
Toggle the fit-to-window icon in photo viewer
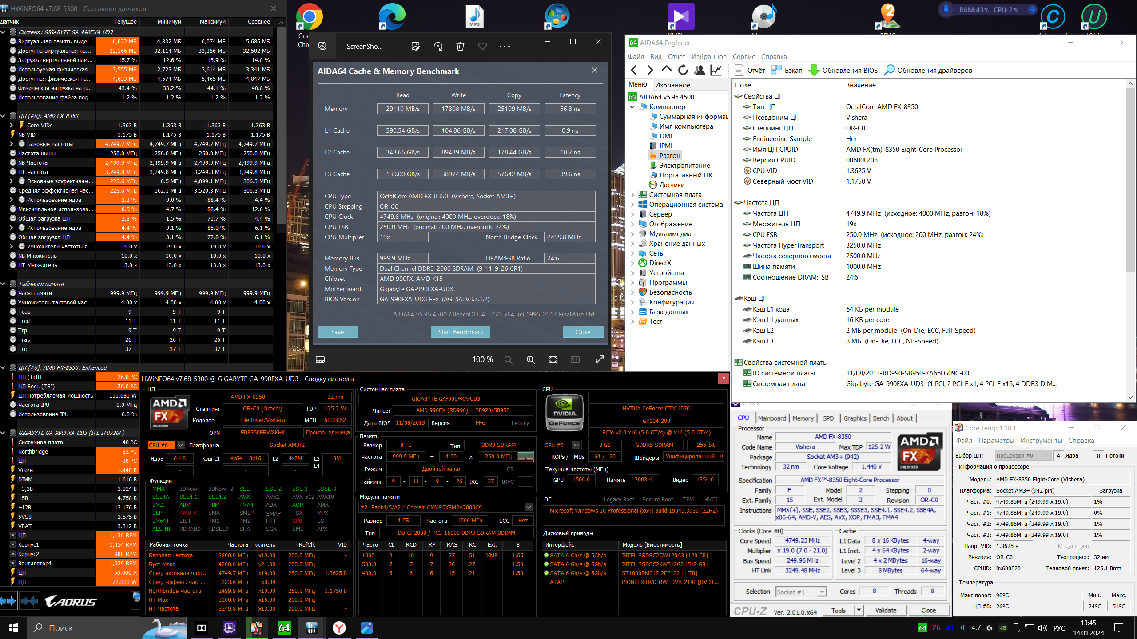(553, 359)
